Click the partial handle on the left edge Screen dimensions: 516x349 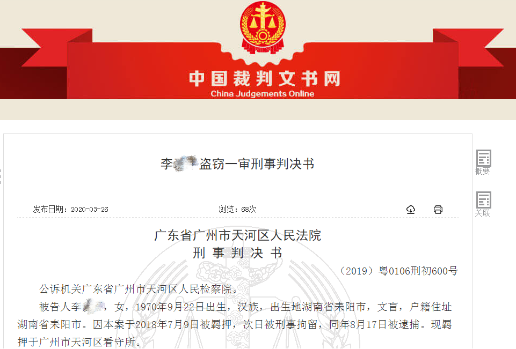pyautogui.click(x=1, y=177)
